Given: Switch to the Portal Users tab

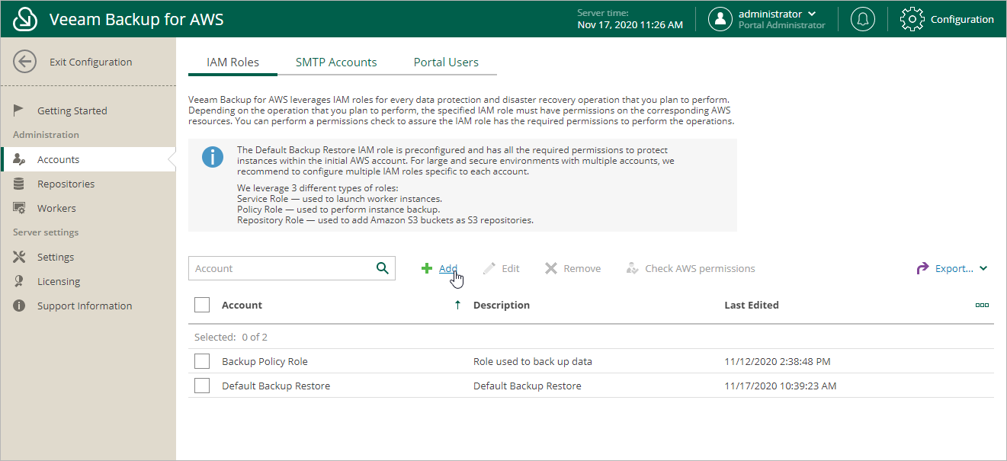Looking at the screenshot, I should 446,62.
